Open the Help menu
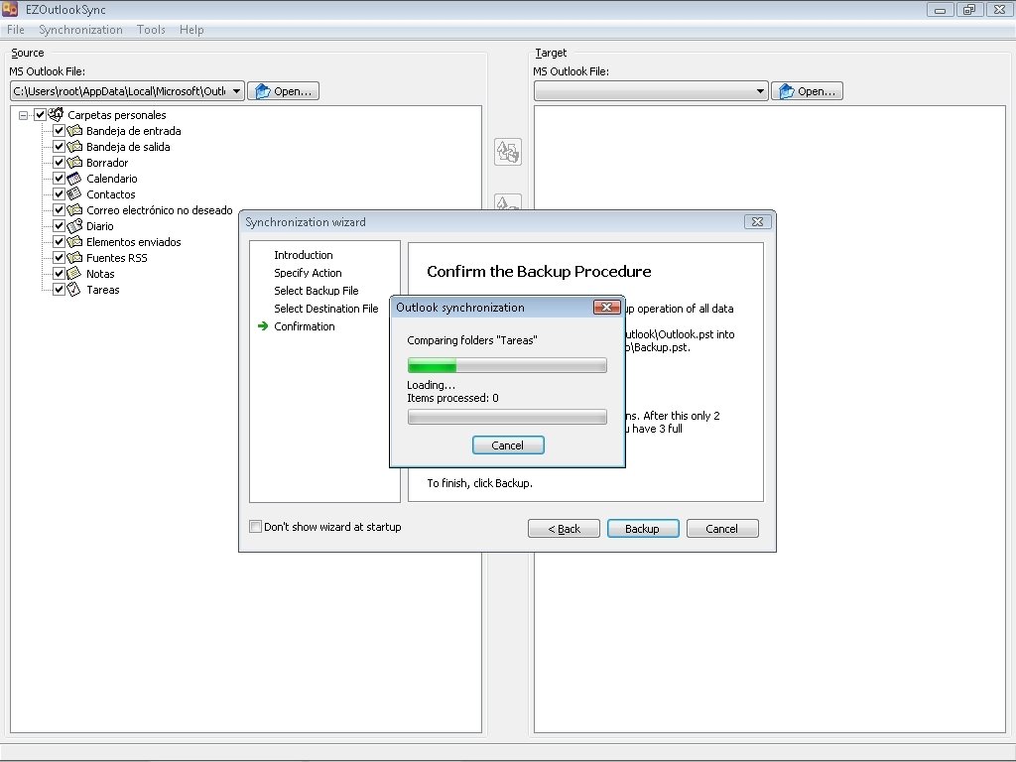 click(191, 30)
